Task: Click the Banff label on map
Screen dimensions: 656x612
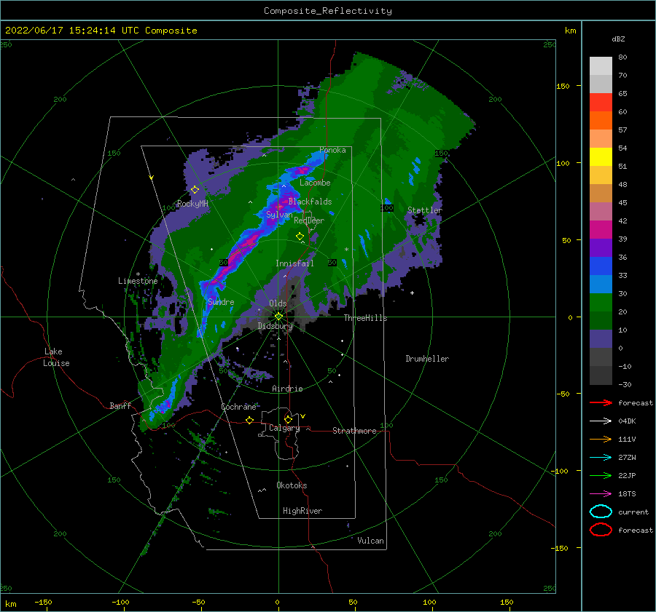Action: (x=120, y=405)
